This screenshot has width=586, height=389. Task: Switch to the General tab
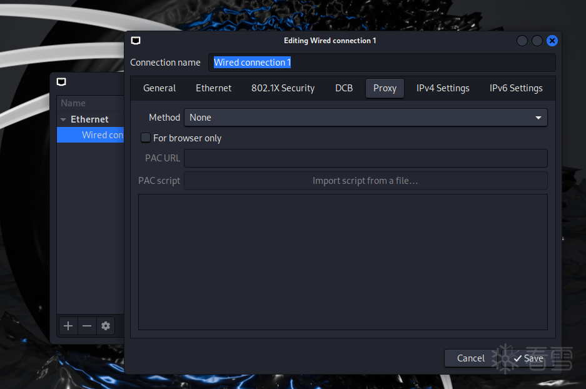159,88
